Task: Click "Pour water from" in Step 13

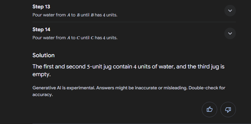Action: (x=49, y=15)
